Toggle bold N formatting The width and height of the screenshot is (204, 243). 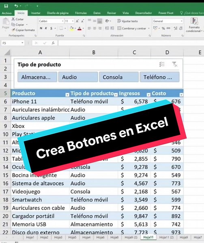point(41,28)
